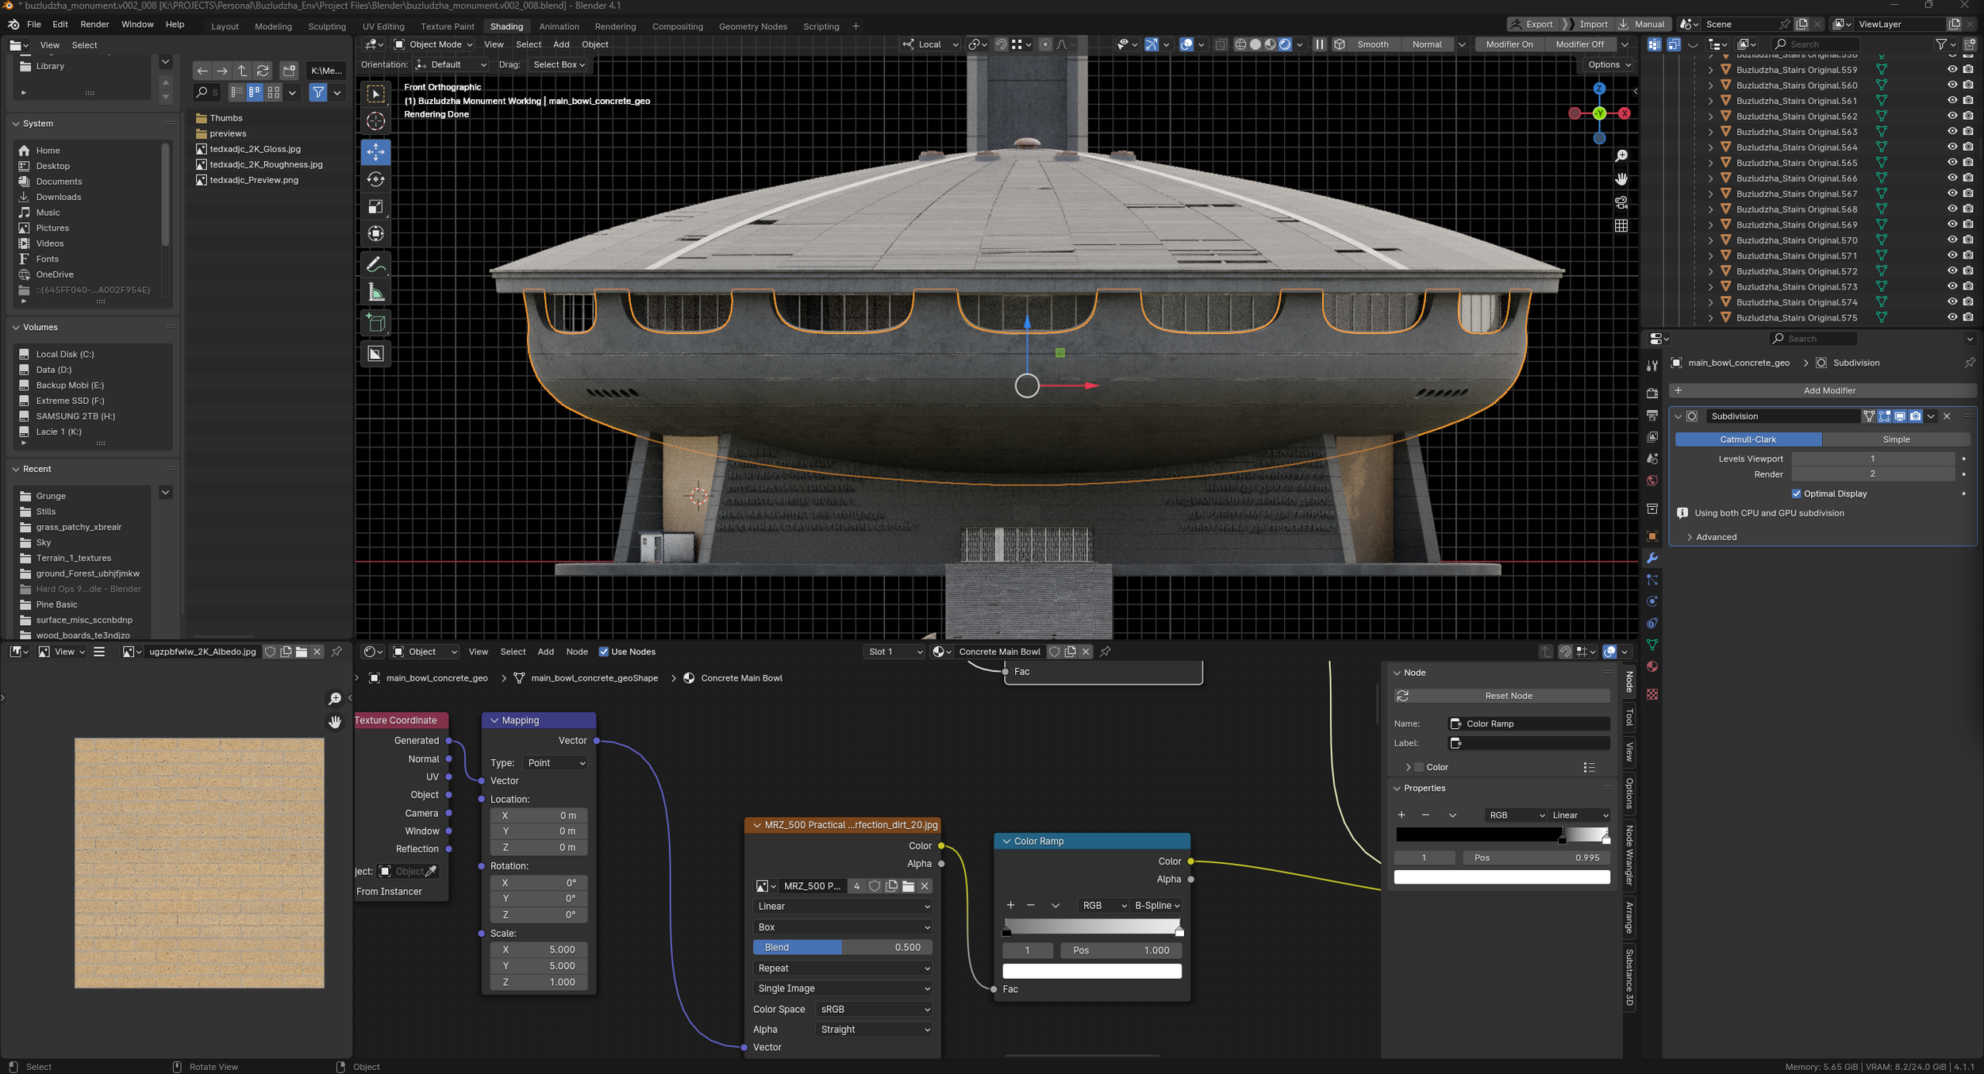Click the Material properties tab icon
1984x1074 pixels.
(1652, 667)
